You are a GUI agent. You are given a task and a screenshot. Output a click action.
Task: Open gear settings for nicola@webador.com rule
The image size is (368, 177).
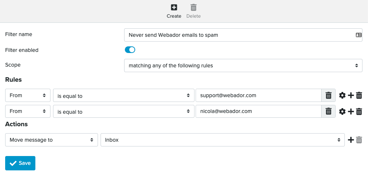point(343,112)
